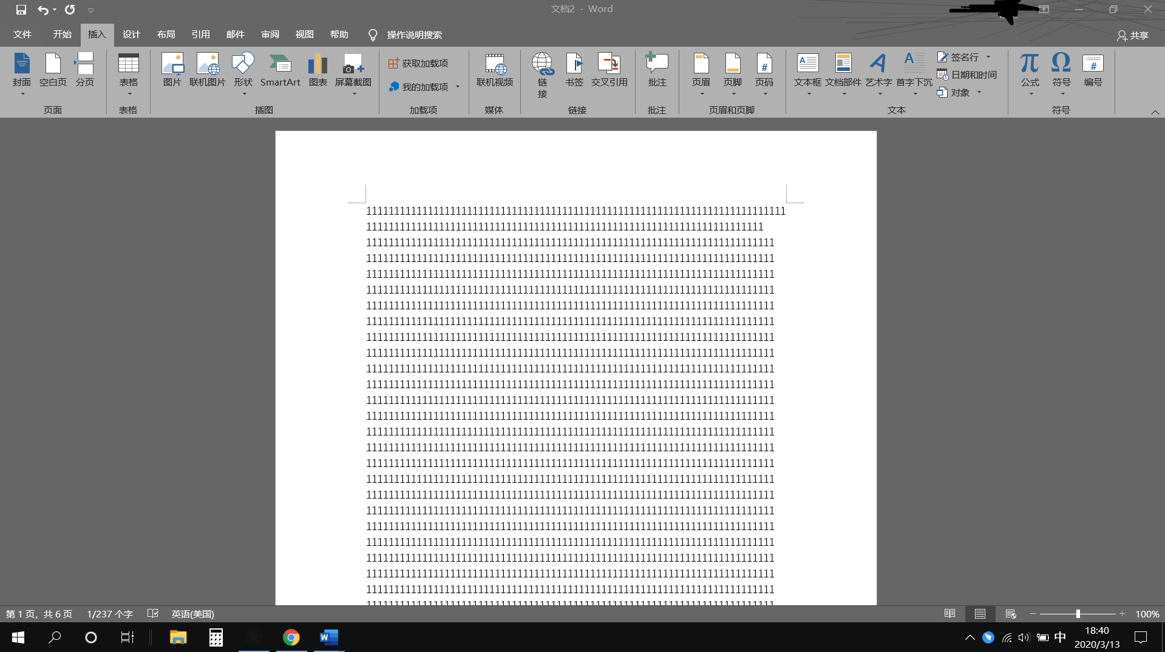The width and height of the screenshot is (1165, 652).
Task: Expand the Shapes (形状) dropdown
Action: pyautogui.click(x=244, y=94)
